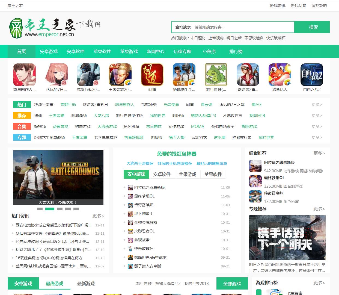The image size is (339, 295).
Task: Select the last carousel indicator dot
Action: coord(76,209)
